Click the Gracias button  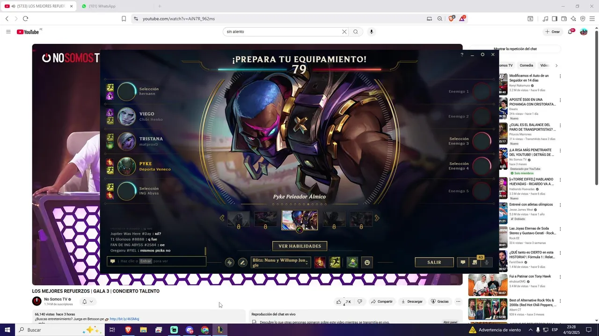tap(439, 301)
